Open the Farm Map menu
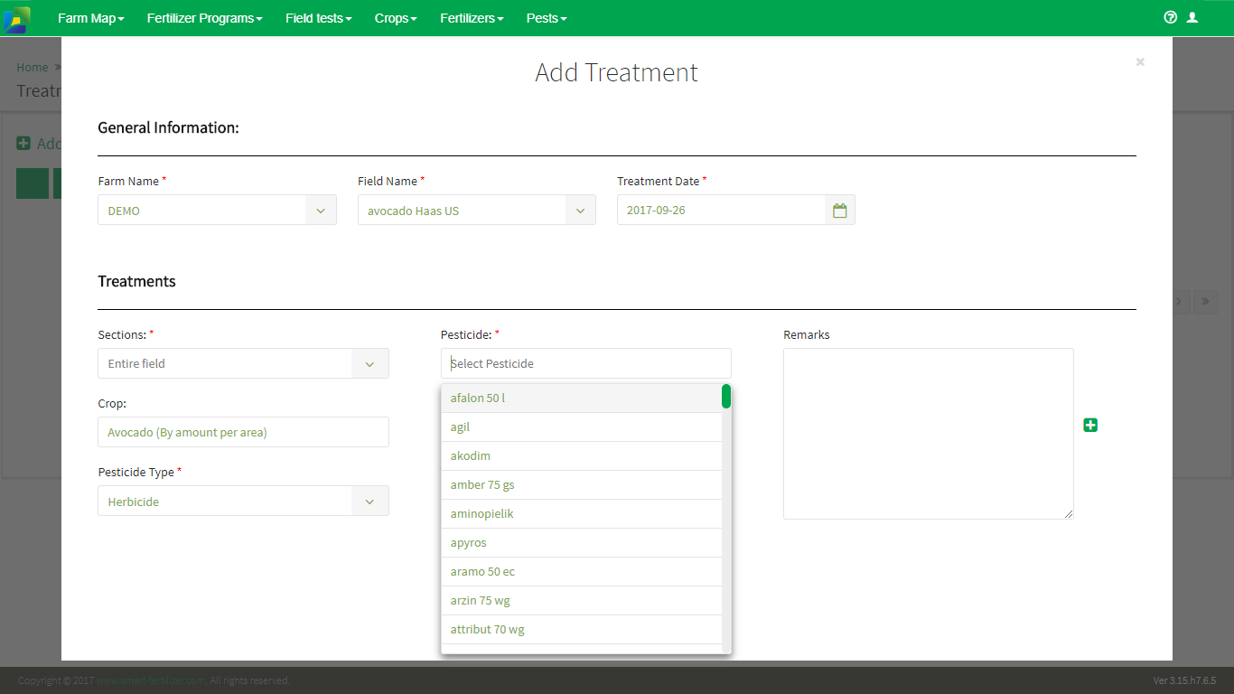The image size is (1234, 694). (90, 18)
